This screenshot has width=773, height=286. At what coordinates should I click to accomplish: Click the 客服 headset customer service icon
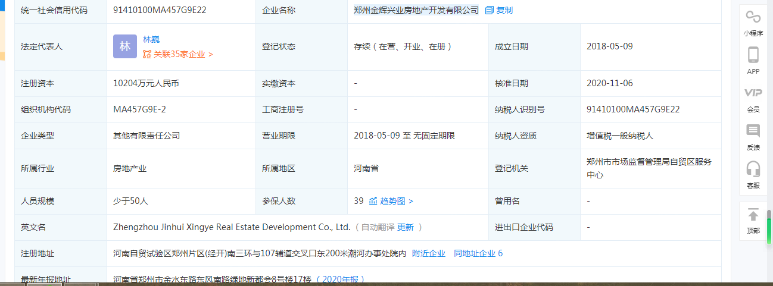[753, 169]
